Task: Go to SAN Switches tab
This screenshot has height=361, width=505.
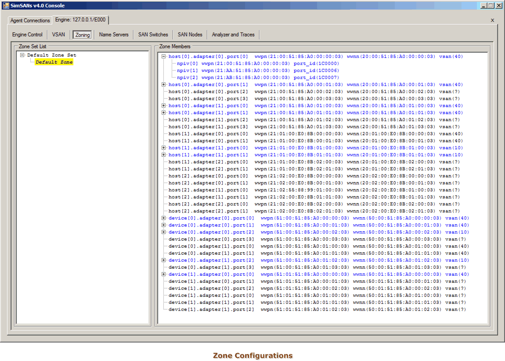Action: click(x=153, y=35)
